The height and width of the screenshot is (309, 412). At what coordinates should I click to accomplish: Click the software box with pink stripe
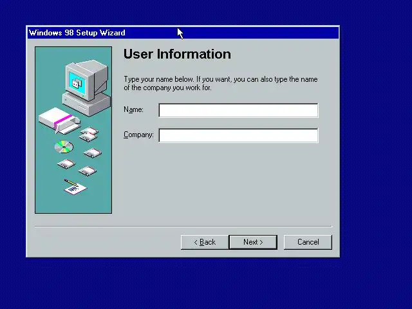pos(59,120)
